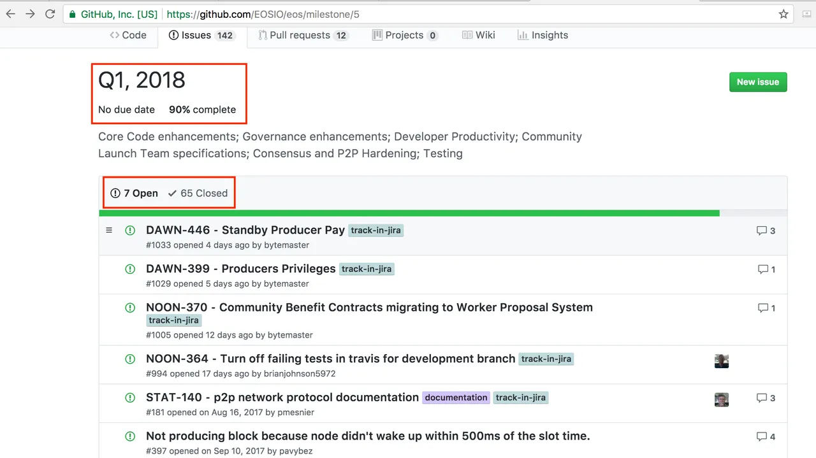The height and width of the screenshot is (458, 816).
Task: Click author bytemaster on issue #1033
Action: point(287,245)
